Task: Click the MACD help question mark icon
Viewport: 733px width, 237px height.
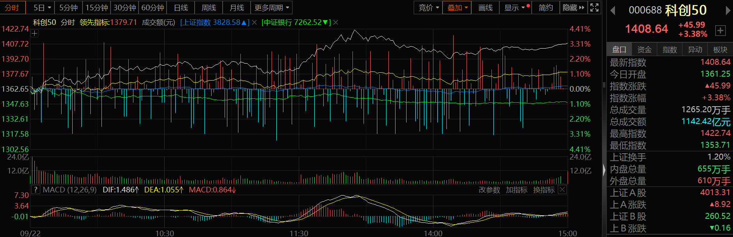Action: point(36,190)
